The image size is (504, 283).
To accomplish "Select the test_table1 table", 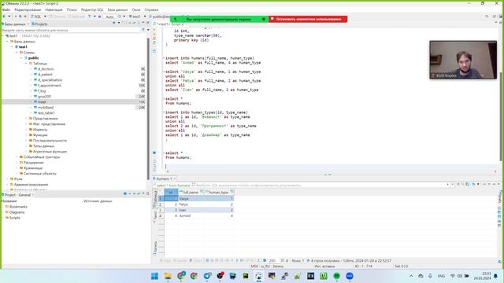I will 46,113.
